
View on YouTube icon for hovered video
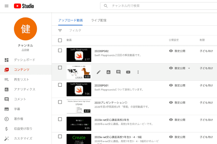tap(128, 72)
